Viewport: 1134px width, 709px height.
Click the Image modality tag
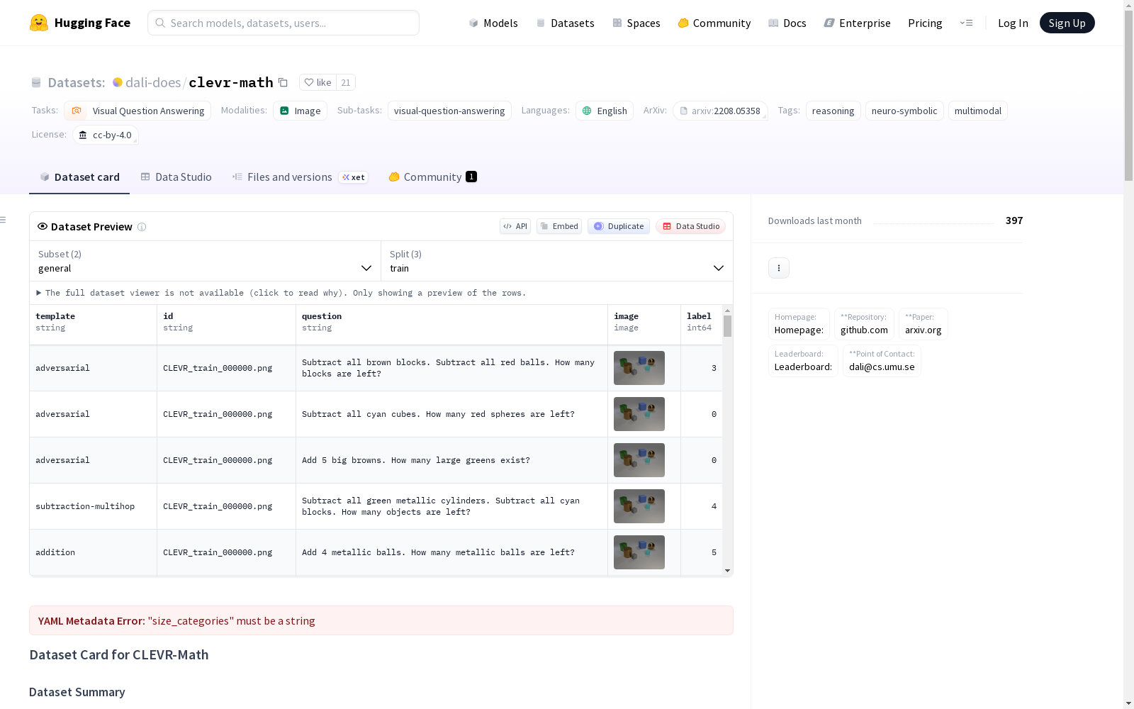pyautogui.click(x=300, y=111)
